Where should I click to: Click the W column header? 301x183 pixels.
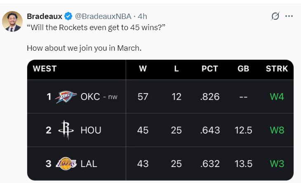pos(143,69)
